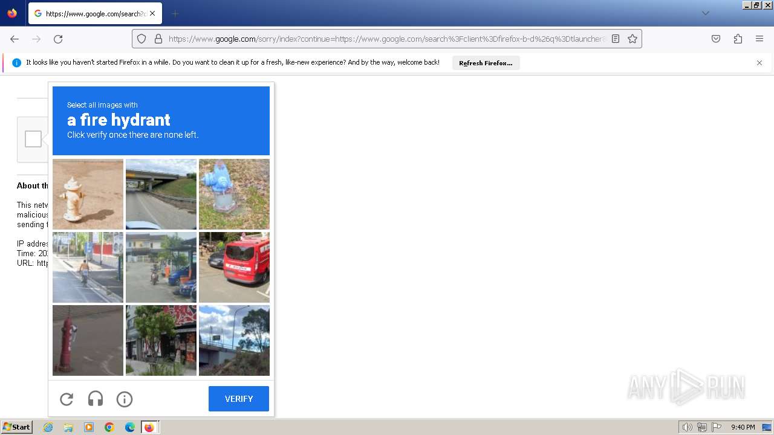Click the VERIFY button
The height and width of the screenshot is (435, 774).
pyautogui.click(x=239, y=399)
